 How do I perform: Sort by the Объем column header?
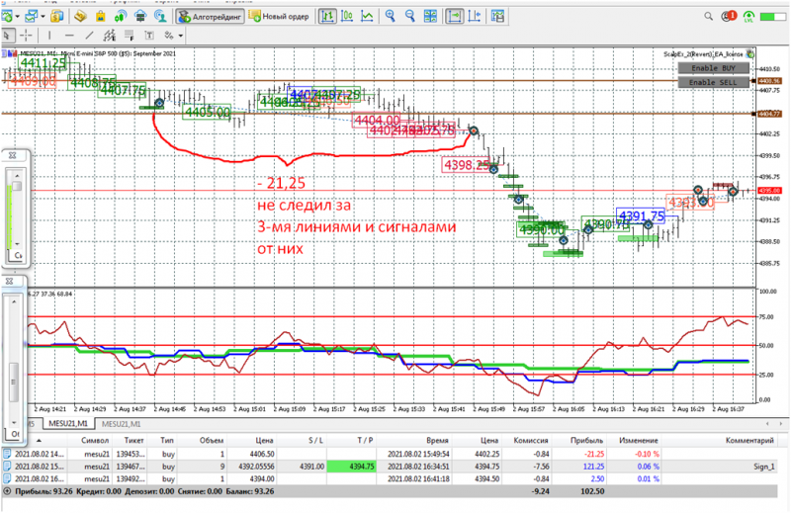tap(212, 441)
